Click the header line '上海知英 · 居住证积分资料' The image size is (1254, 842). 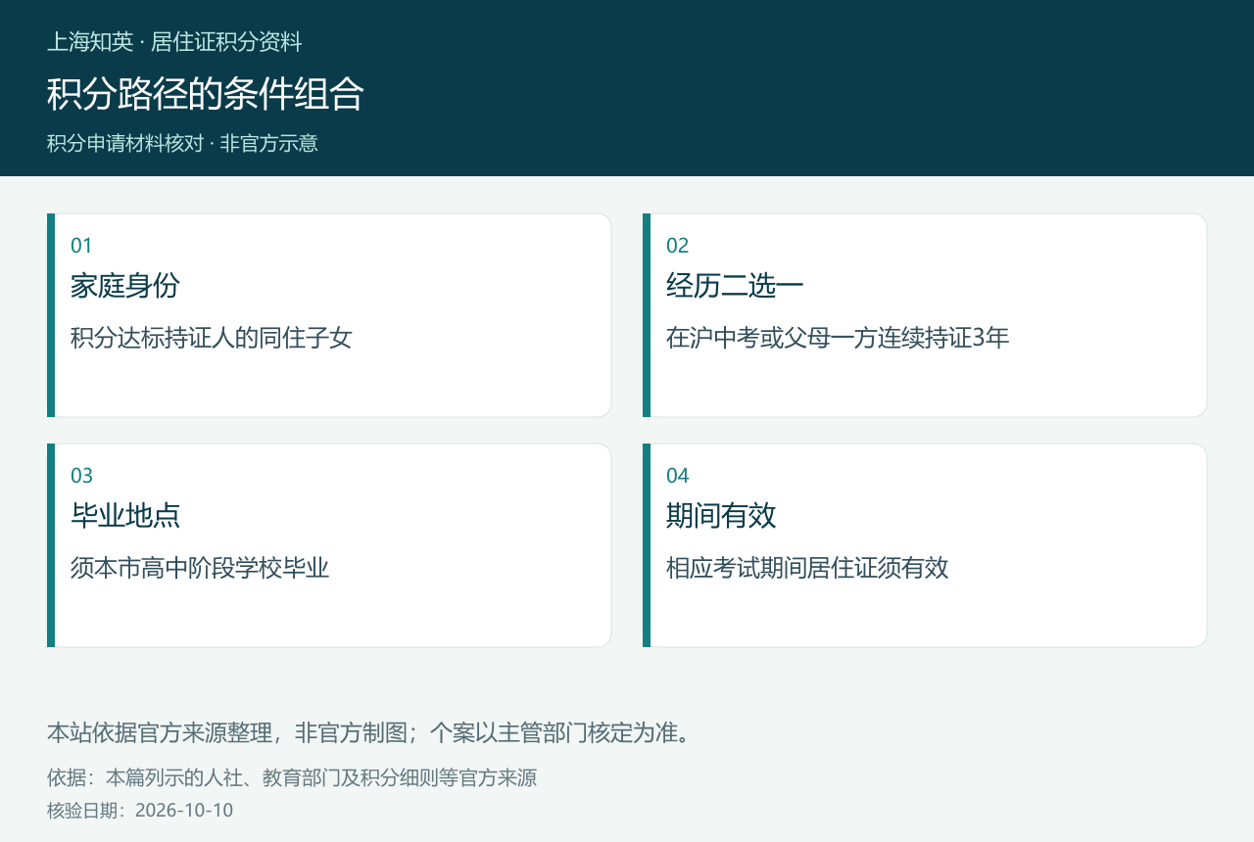(174, 42)
